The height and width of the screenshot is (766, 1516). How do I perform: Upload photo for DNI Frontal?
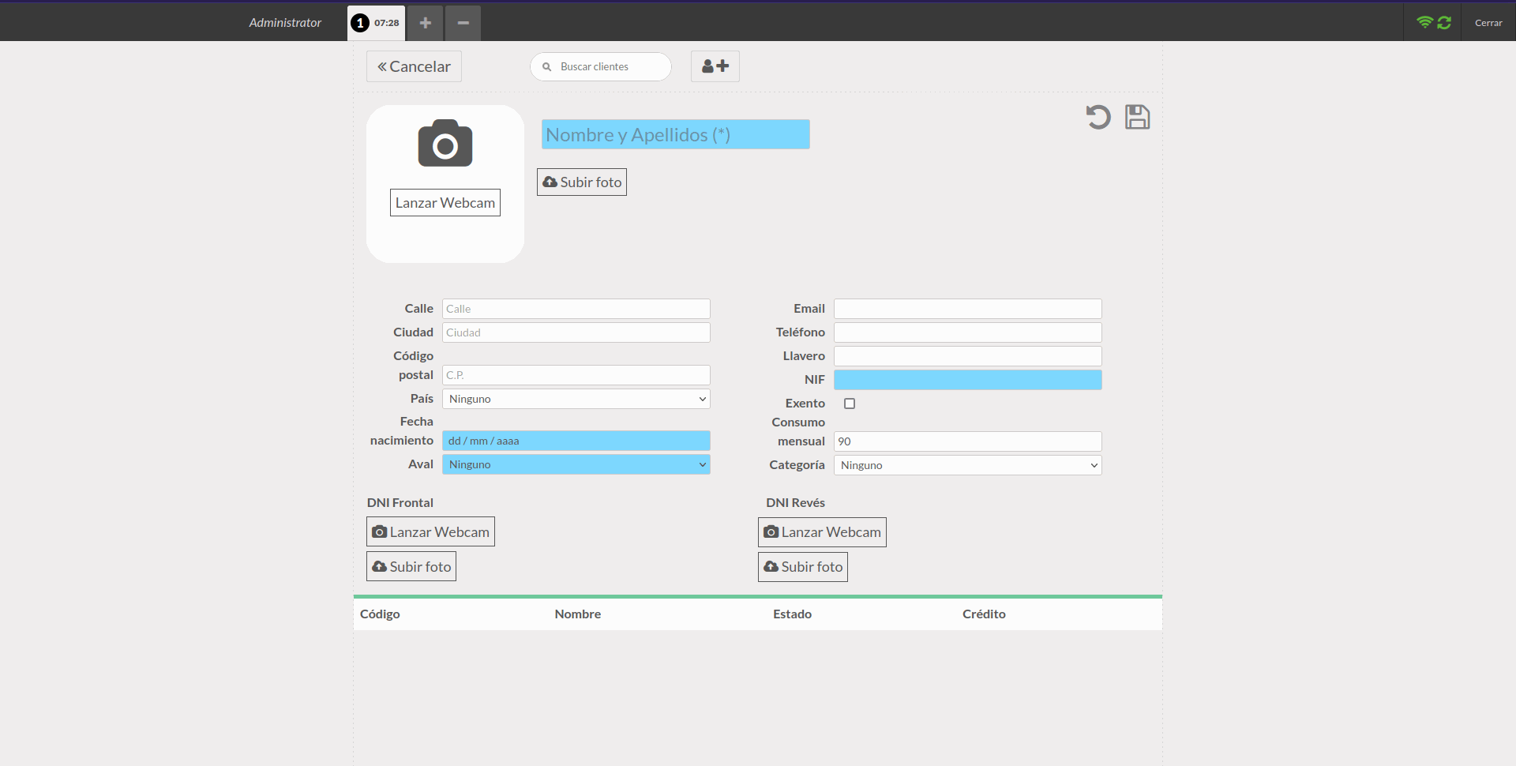pyautogui.click(x=411, y=566)
